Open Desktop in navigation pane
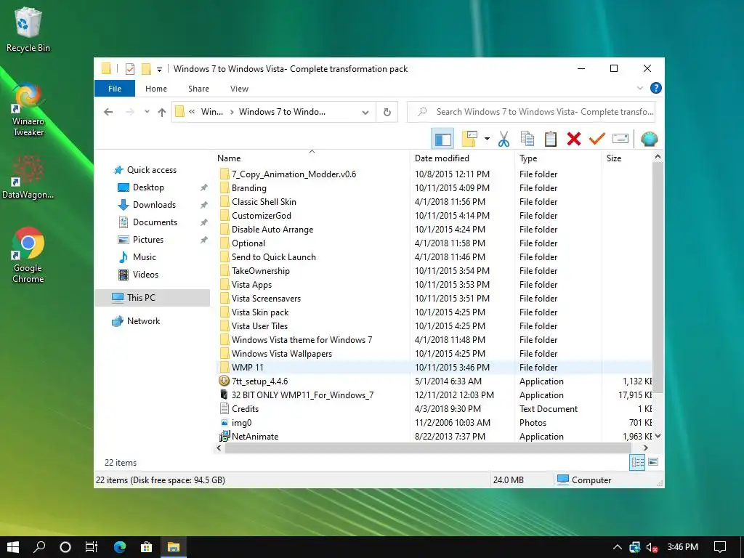 (148, 187)
